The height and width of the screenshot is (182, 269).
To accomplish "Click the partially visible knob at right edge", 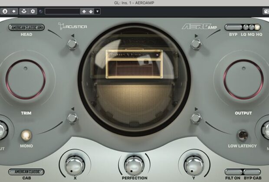I will [265, 130].
